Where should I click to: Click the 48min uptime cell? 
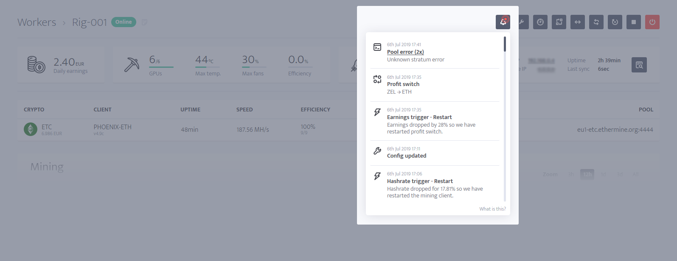point(189,130)
